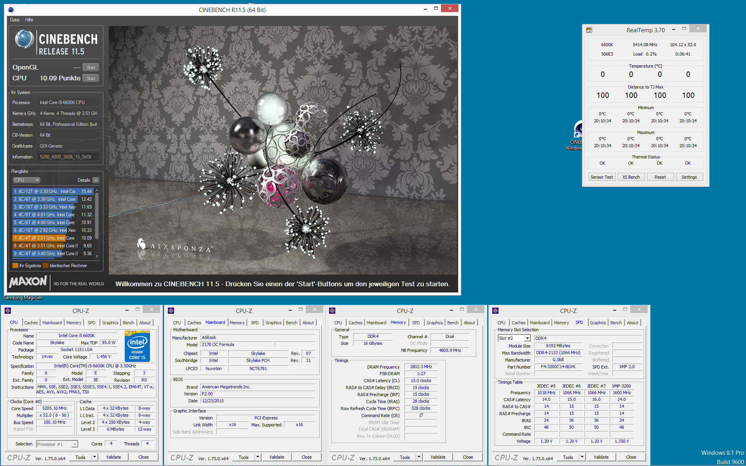Click the Z170 OC Formula model field

237,344
